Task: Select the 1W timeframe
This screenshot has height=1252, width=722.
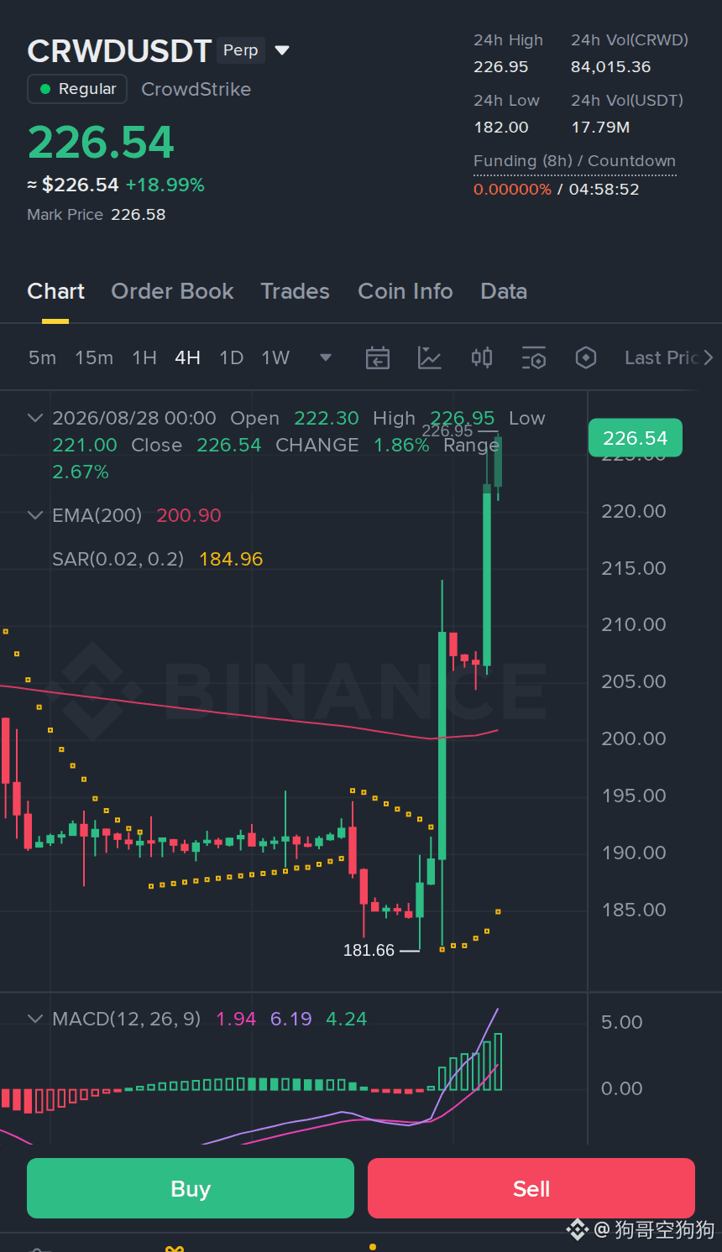Action: (x=275, y=358)
